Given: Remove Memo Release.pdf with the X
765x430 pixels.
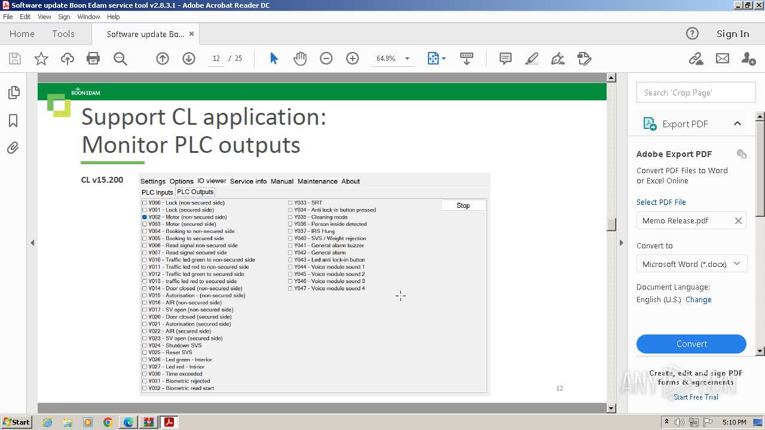Looking at the screenshot, I should coord(738,220).
